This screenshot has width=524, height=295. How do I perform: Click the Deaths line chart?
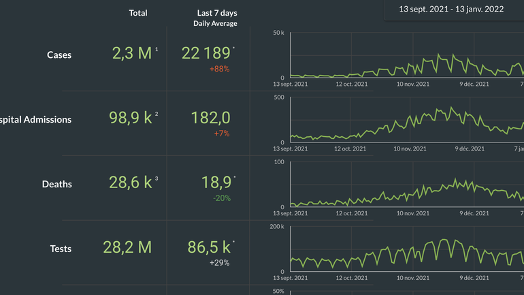(x=406, y=189)
